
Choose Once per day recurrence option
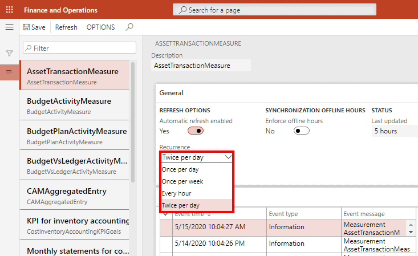coord(197,169)
